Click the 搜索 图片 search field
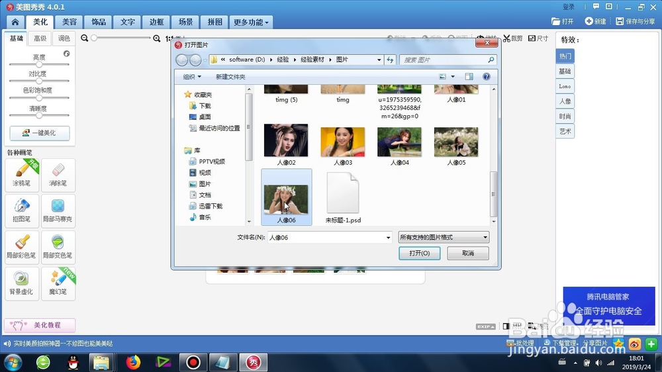 point(444,60)
